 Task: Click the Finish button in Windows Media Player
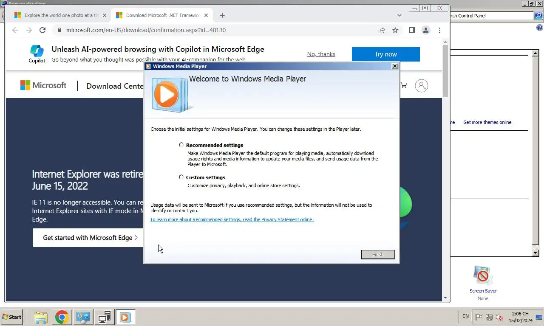tap(378, 254)
